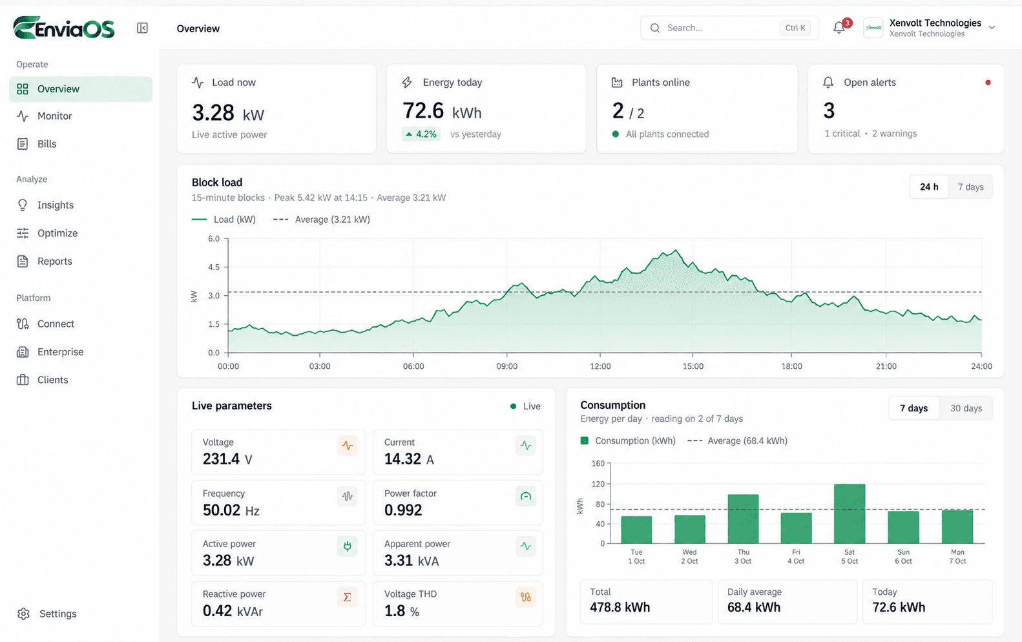Viewport: 1022px width, 642px height.
Task: Collapse the sidebar panel icon
Action: tap(142, 28)
